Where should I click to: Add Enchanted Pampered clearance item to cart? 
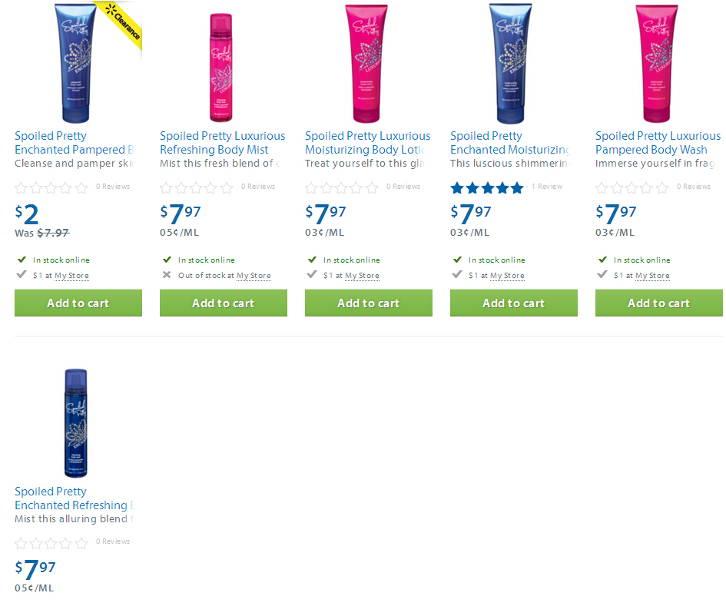click(78, 303)
